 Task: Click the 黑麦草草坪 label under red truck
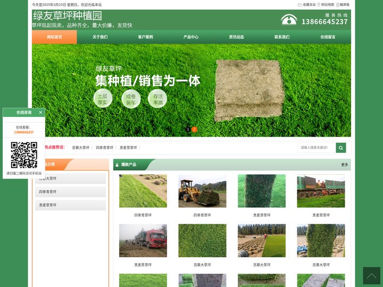pyautogui.click(x=143, y=265)
